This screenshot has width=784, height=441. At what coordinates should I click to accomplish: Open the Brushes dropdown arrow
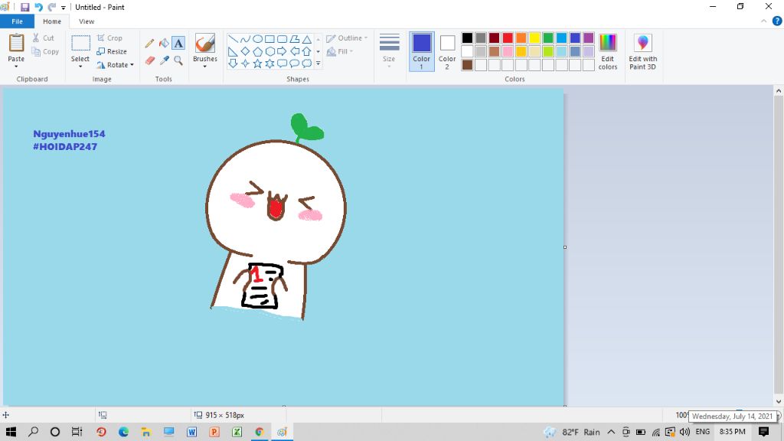(205, 67)
